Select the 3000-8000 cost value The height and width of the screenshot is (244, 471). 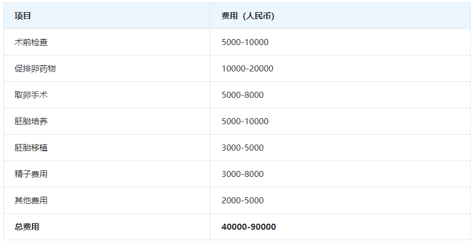(x=243, y=174)
